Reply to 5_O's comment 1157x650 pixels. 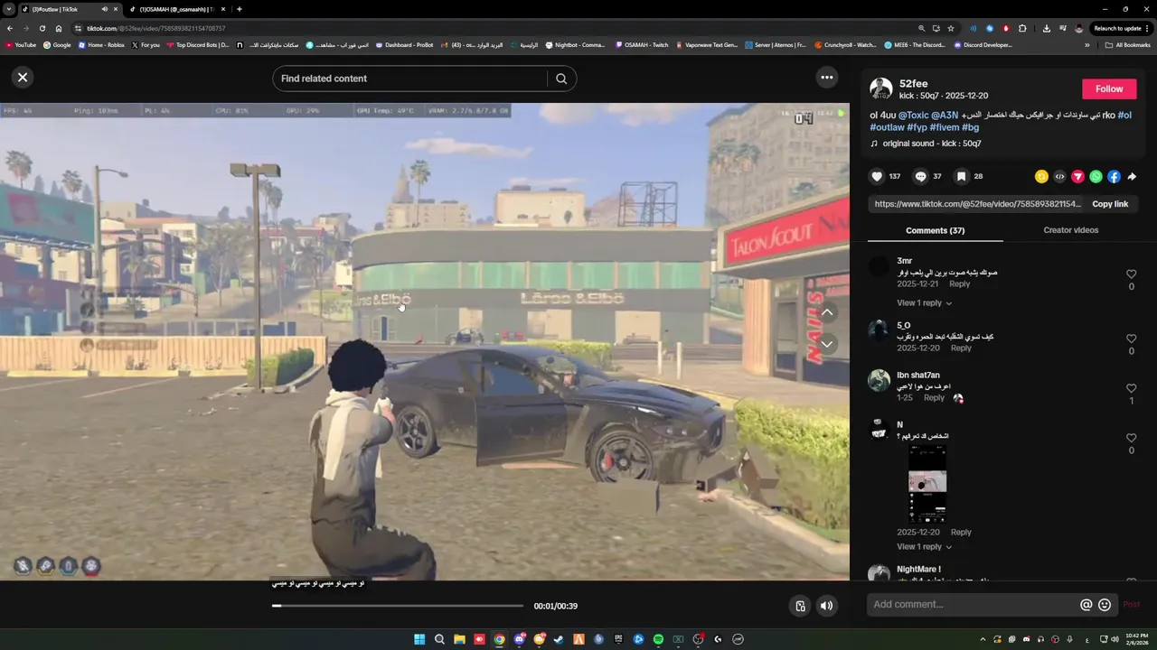pos(961,348)
